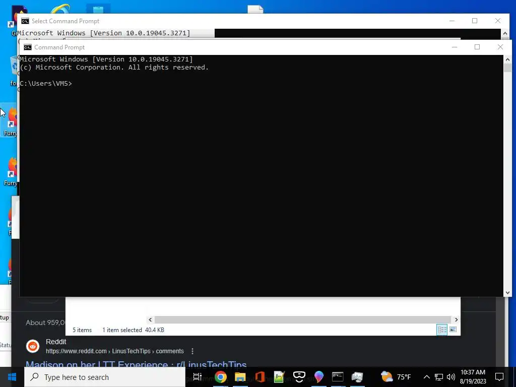Open Mixed Reality Portal from the taskbar

click(299, 377)
